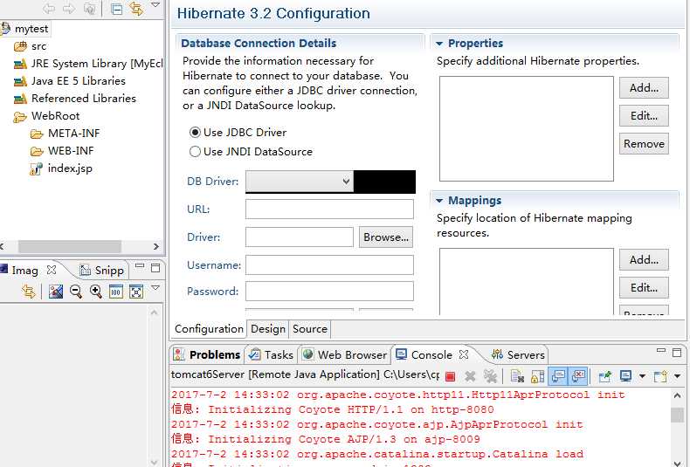
Task: Click the 100 percent size icon
Action: (x=116, y=291)
